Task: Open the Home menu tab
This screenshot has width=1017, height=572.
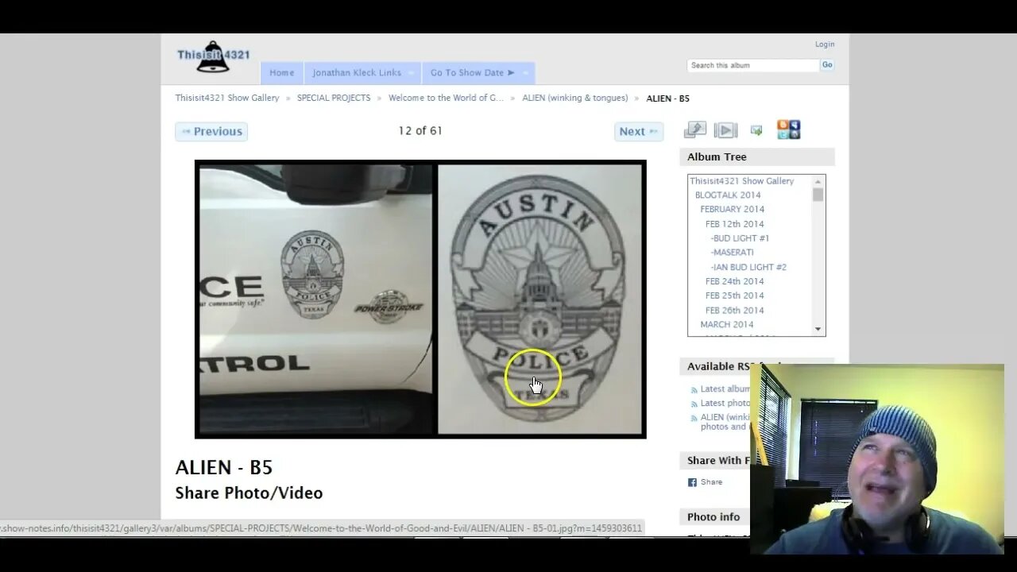Action: (282, 72)
